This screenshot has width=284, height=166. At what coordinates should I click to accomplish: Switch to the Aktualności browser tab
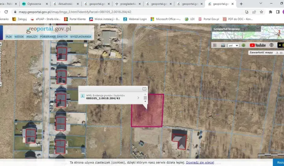[x=65, y=4]
